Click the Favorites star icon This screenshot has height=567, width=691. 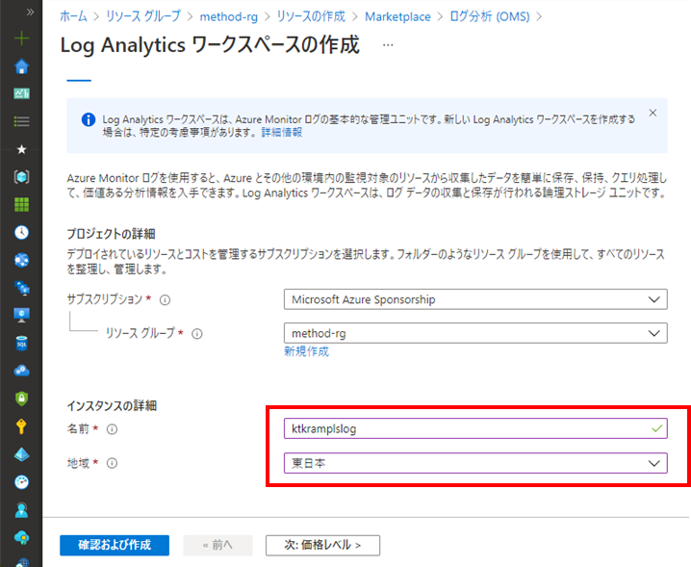pyautogui.click(x=21, y=149)
